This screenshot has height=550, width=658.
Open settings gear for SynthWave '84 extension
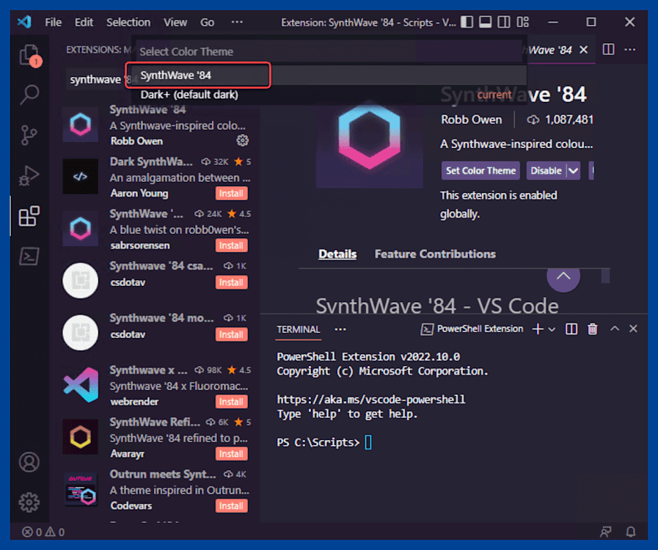tap(242, 140)
